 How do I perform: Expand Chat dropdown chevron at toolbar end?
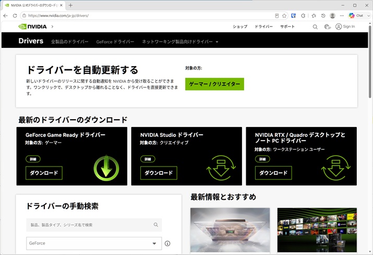(369, 16)
